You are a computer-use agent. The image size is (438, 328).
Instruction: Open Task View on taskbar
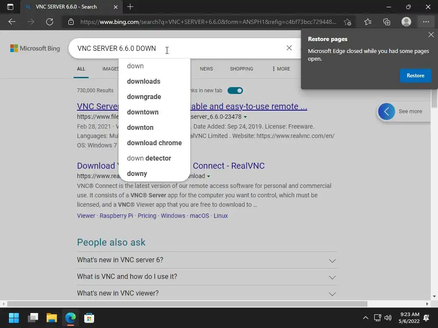[33, 318]
